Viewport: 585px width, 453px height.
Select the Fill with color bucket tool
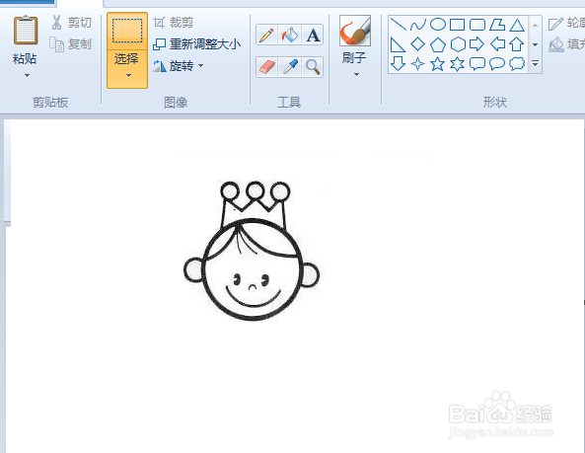tap(289, 36)
